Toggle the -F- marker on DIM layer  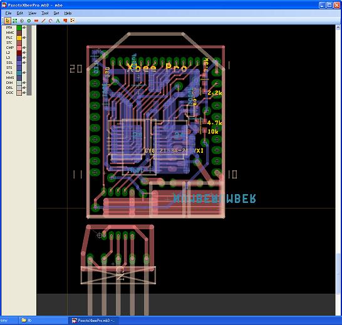pos(24,83)
